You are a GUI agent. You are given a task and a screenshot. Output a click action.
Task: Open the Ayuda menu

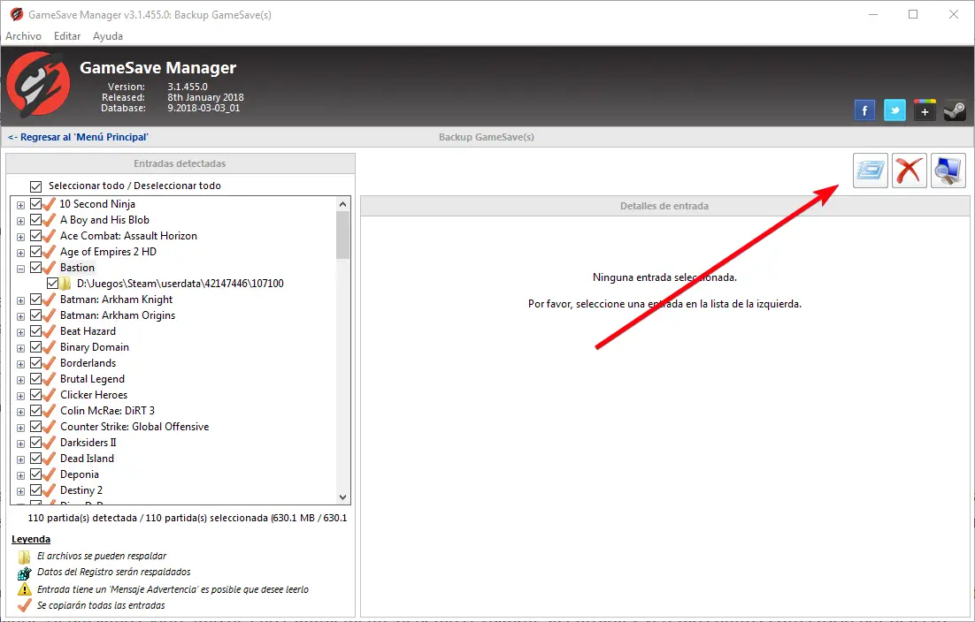click(108, 36)
